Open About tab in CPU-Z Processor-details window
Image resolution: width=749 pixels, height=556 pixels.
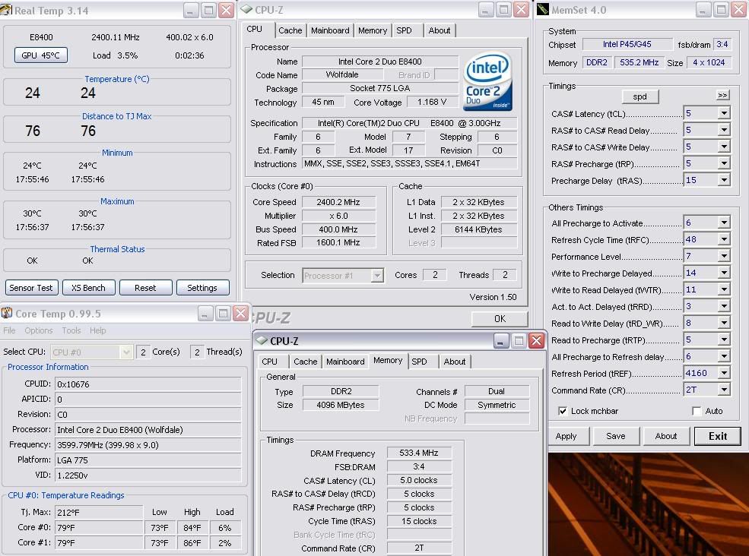click(x=440, y=30)
